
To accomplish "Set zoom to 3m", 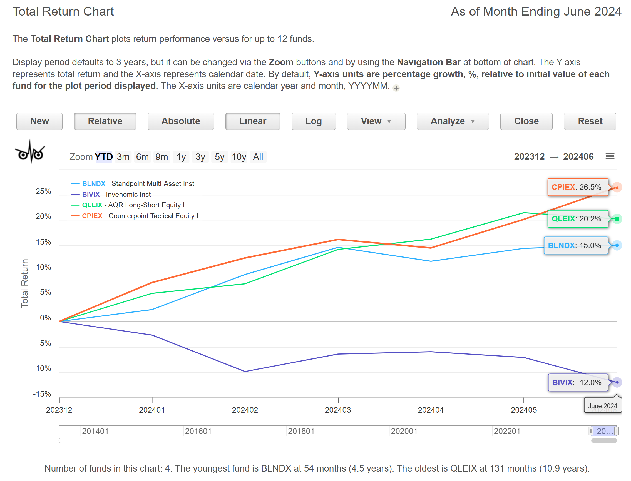I will click(x=123, y=157).
